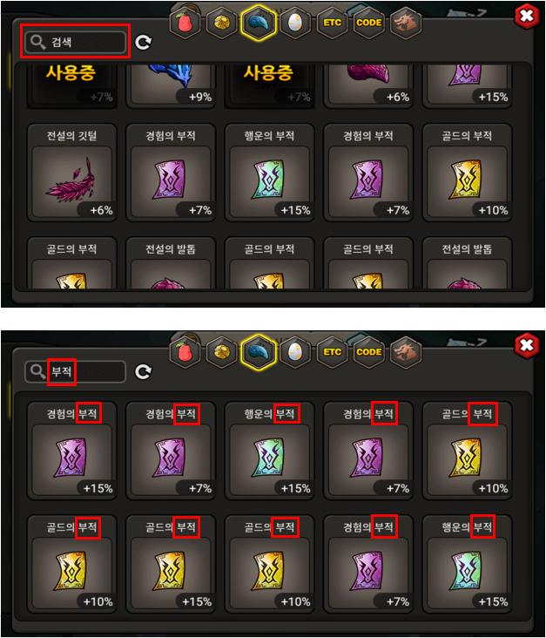
Task: Close the 부적 search results window with the red X
Action: click(527, 345)
